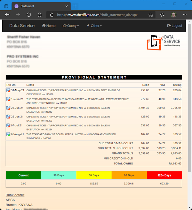Click the VAT column header
The height and width of the screenshot is (210, 192).
click(163, 85)
